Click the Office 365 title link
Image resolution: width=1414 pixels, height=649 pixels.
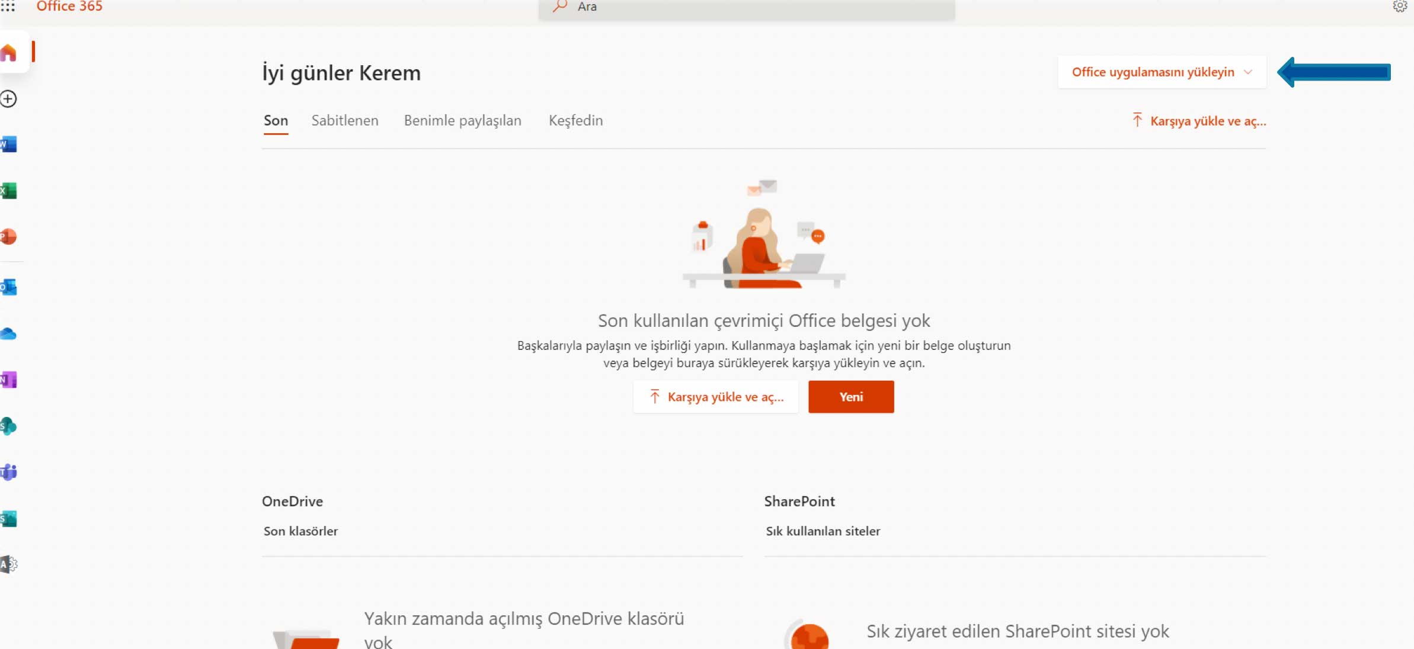[69, 7]
